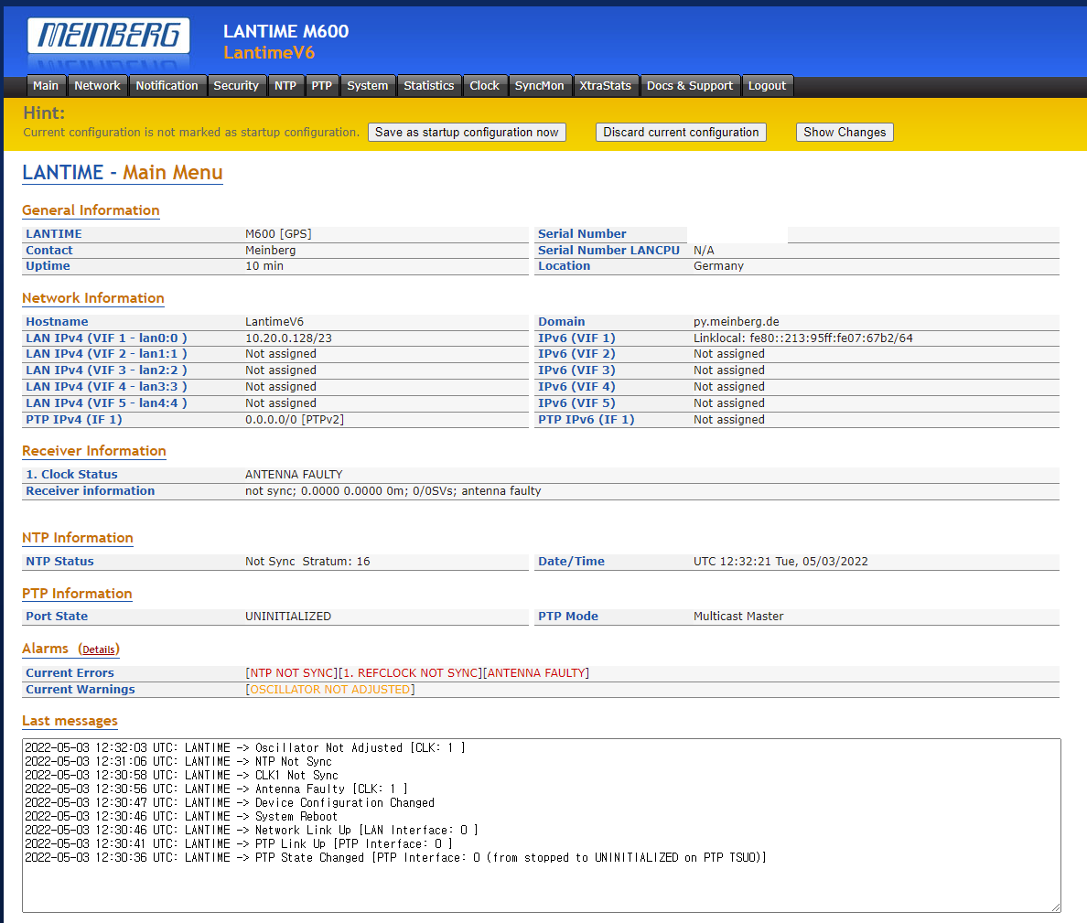Click the 10.20.0.128/23 address value

pyautogui.click(x=288, y=338)
